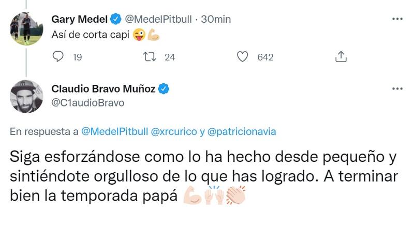Click the Gary Medel display name

tap(79, 19)
